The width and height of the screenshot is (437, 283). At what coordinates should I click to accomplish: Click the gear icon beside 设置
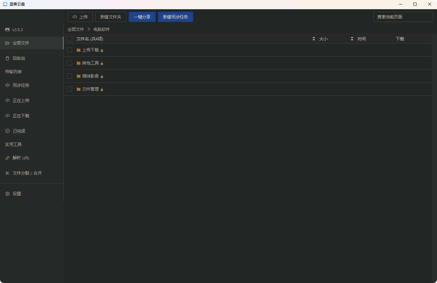pos(7,194)
